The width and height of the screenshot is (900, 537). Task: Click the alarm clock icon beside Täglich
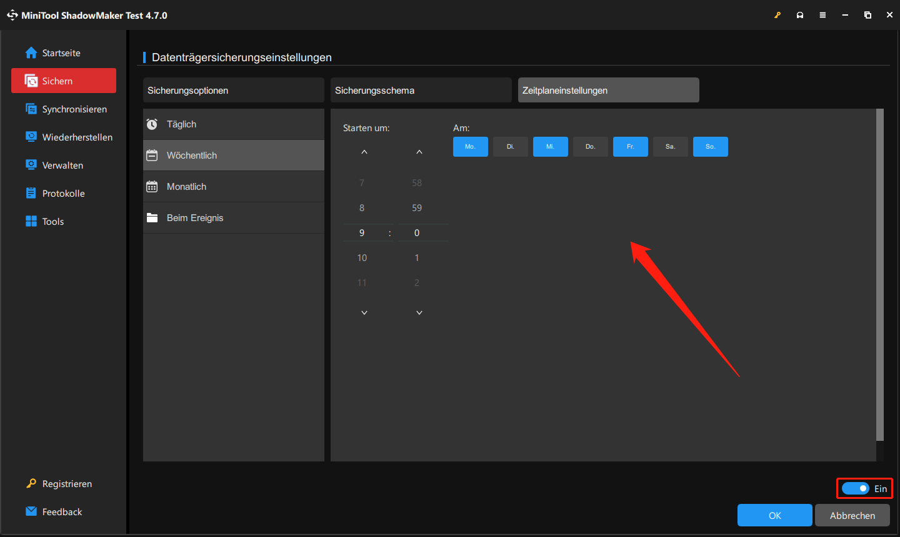click(152, 124)
